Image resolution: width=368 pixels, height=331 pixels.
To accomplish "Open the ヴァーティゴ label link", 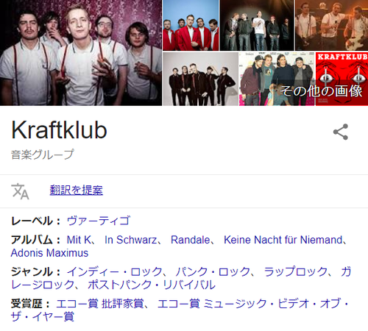I will pos(99,221).
